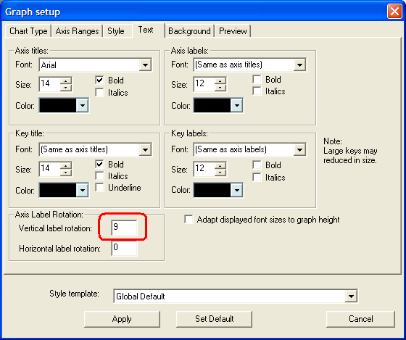Enable Adapt displayed font sizes to graph height
This screenshot has height=340, width=406.
[x=188, y=220]
